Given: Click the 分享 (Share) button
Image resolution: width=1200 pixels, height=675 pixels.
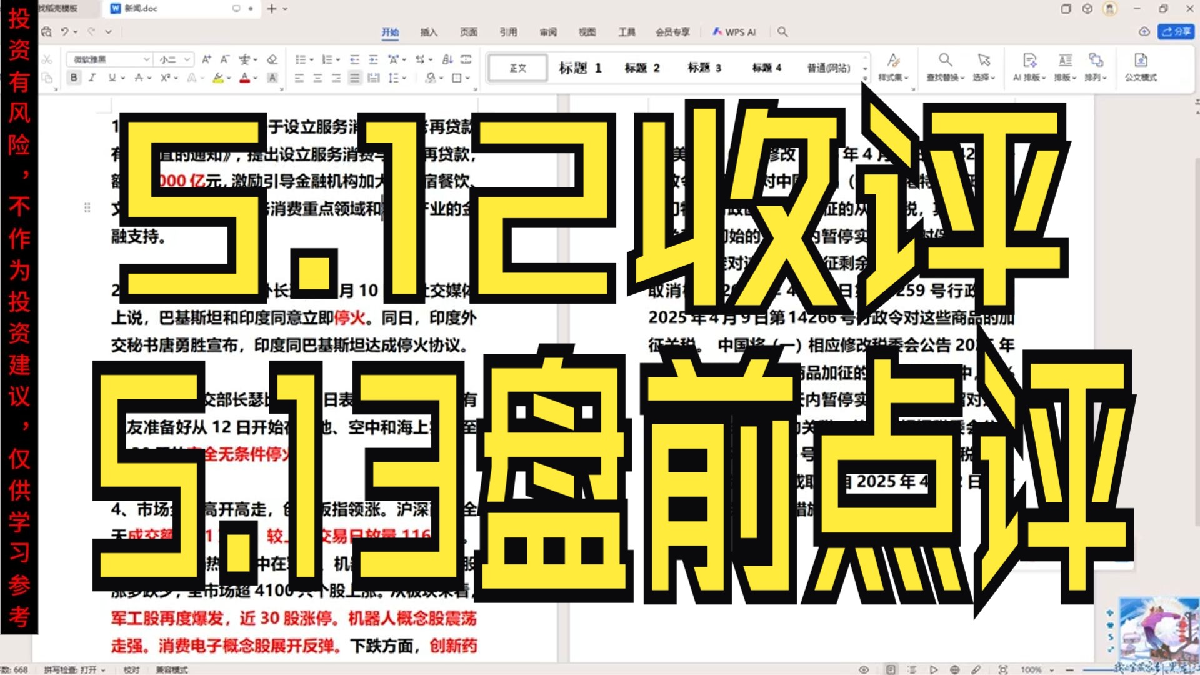Looking at the screenshot, I should click(1176, 32).
